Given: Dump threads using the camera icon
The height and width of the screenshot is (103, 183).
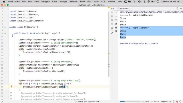Looking at the screenshot, I should tap(112, 20).
